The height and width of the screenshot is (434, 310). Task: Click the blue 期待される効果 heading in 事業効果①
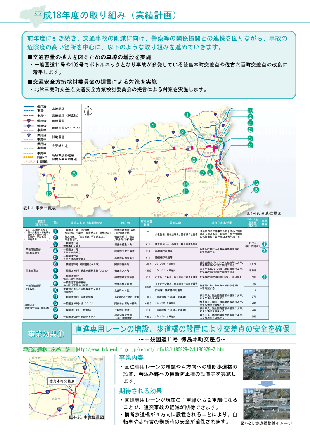click(140, 391)
